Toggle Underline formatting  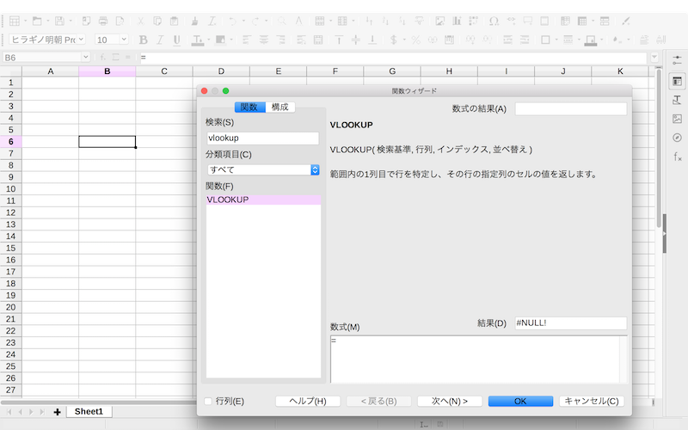click(177, 40)
